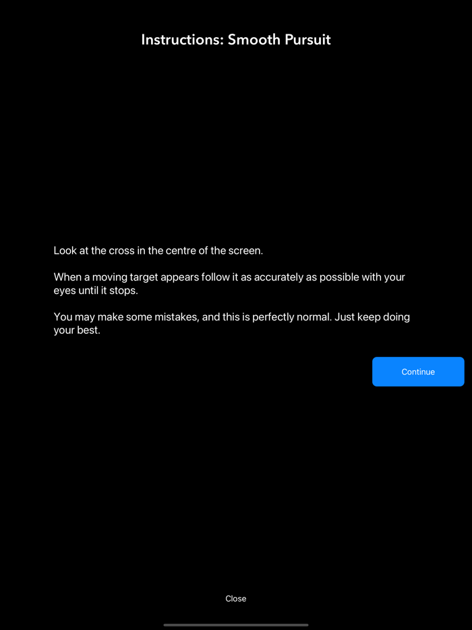The width and height of the screenshot is (472, 630).
Task: Click the word Instructions in the title
Action: 182,40
